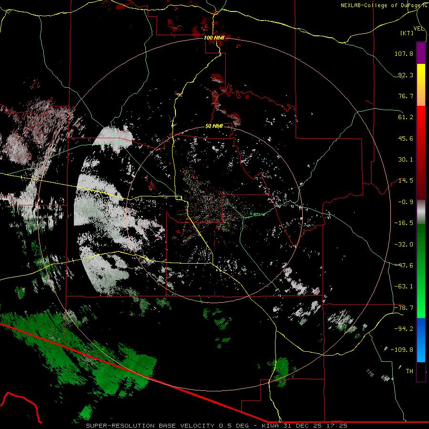Click the -78.7 legend value
This screenshot has height=429, width=429.
[x=404, y=308]
